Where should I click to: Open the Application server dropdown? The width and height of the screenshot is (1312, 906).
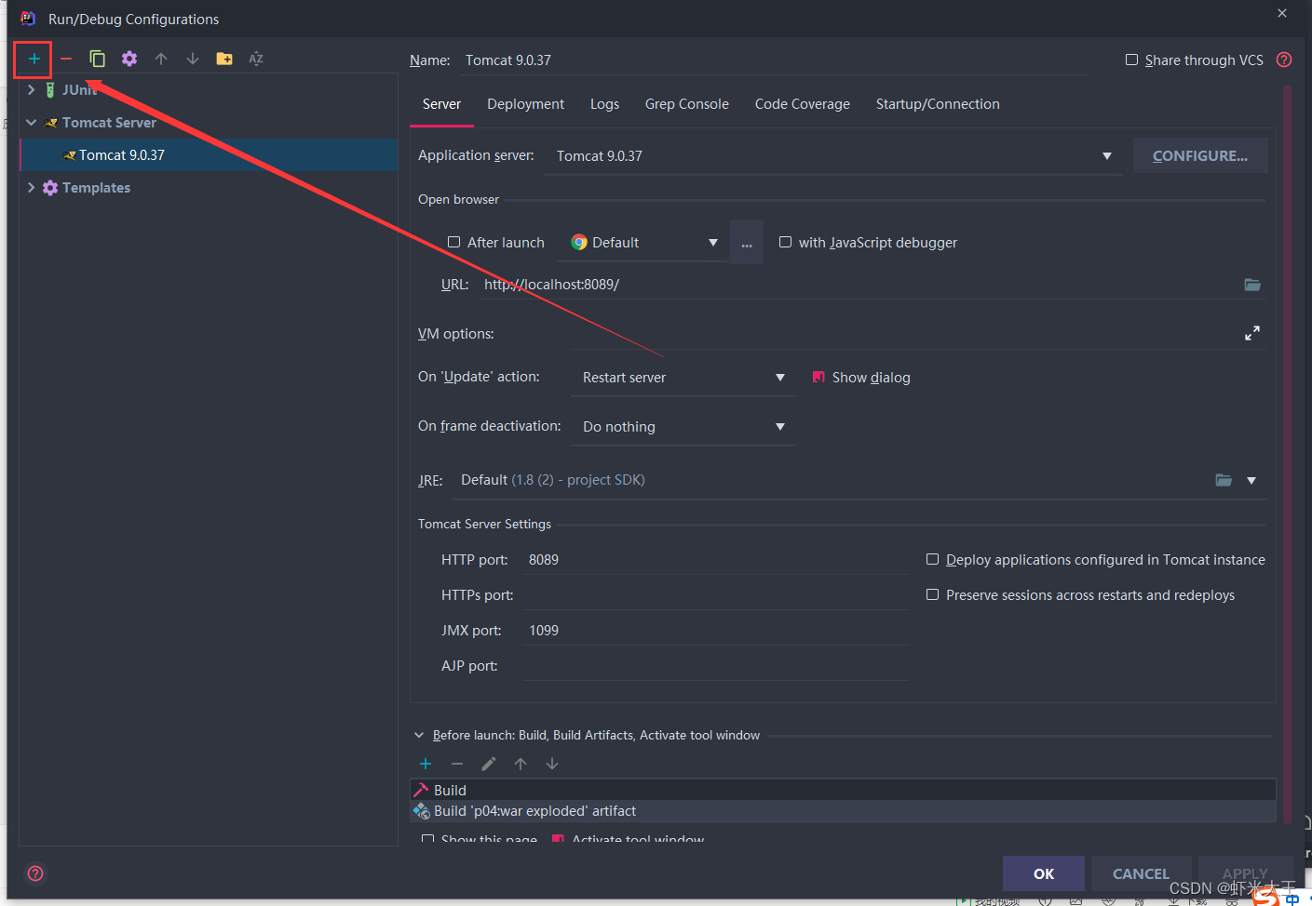pyautogui.click(x=1107, y=156)
